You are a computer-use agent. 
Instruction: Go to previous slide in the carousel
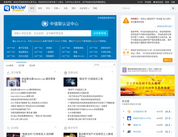(x=125, y=82)
